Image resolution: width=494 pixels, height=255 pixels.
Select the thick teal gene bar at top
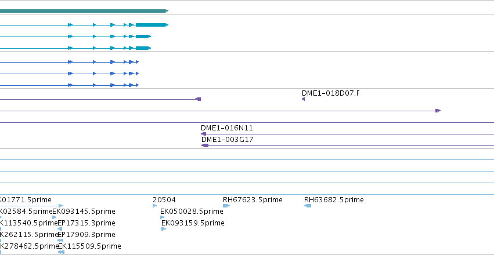(x=84, y=11)
